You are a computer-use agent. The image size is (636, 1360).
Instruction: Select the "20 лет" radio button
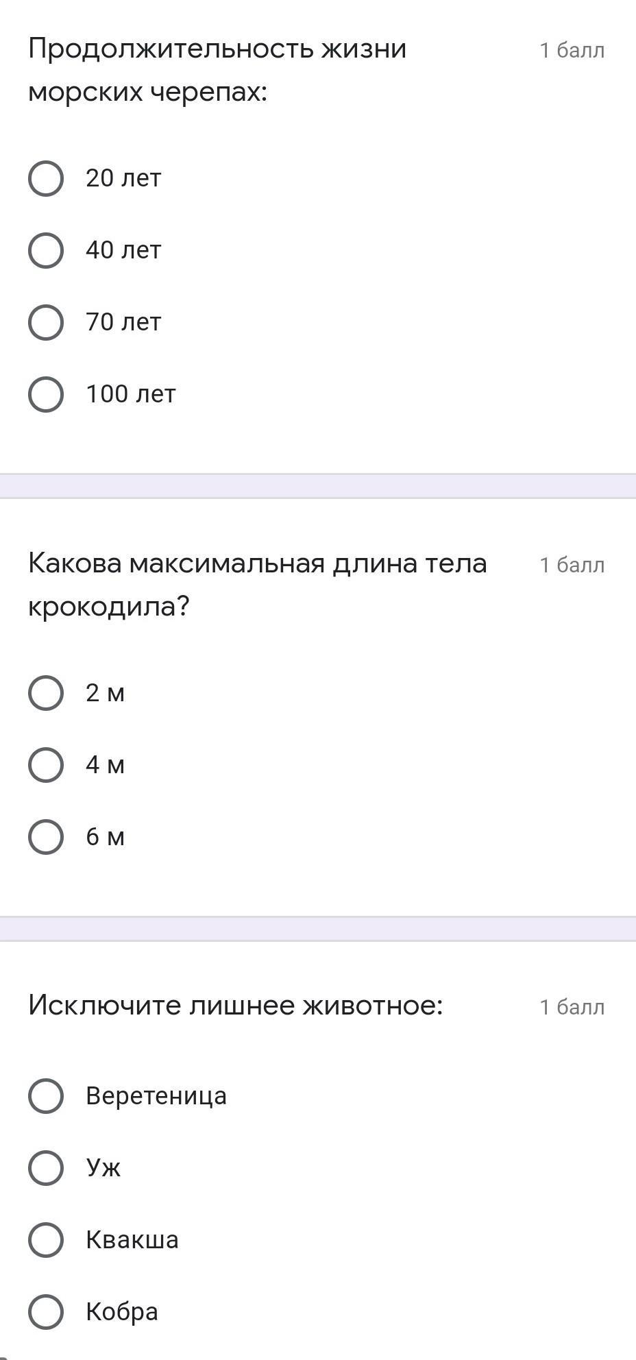(x=46, y=178)
